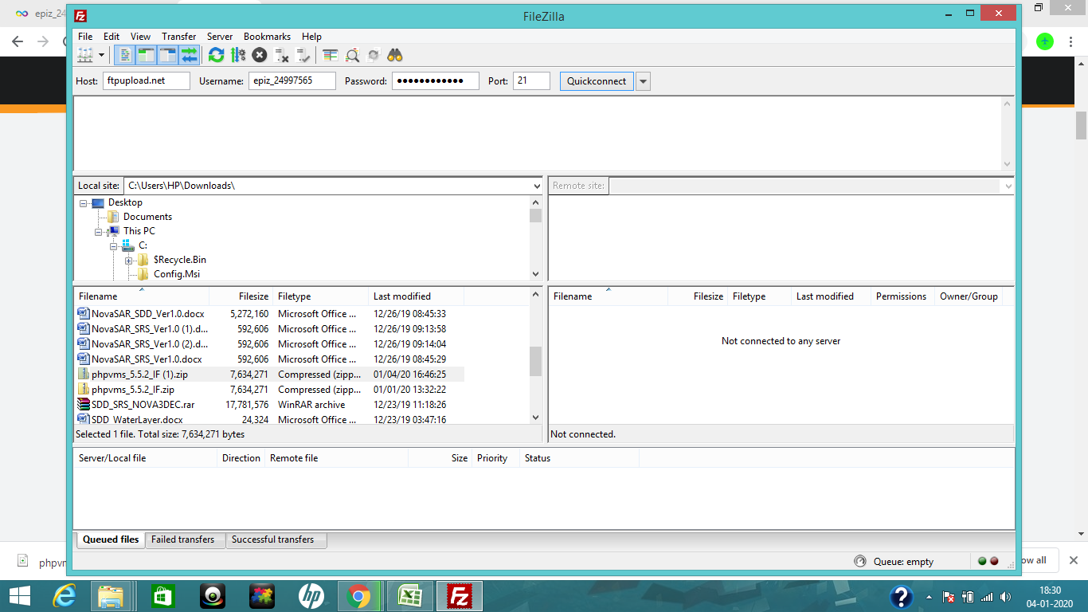Viewport: 1088px width, 612px height.
Task: Sort local files by Last modified column
Action: pos(416,296)
